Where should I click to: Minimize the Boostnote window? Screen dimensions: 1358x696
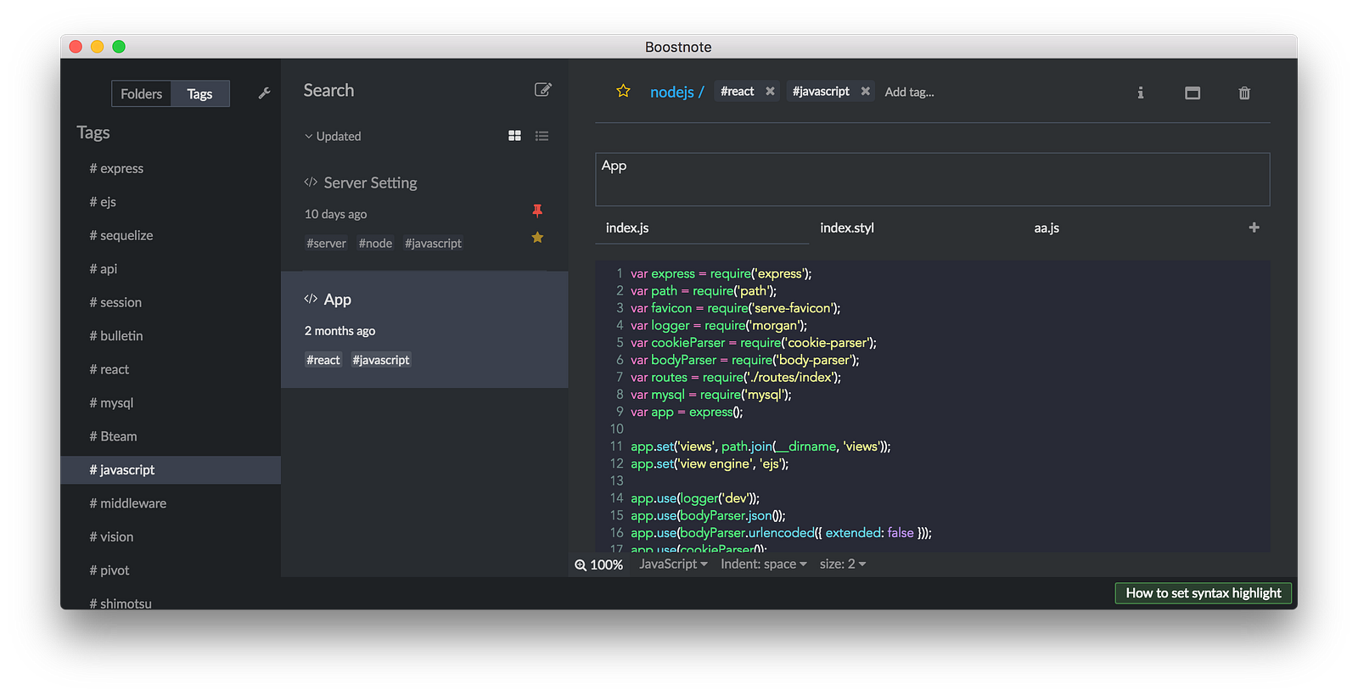pyautogui.click(x=97, y=47)
